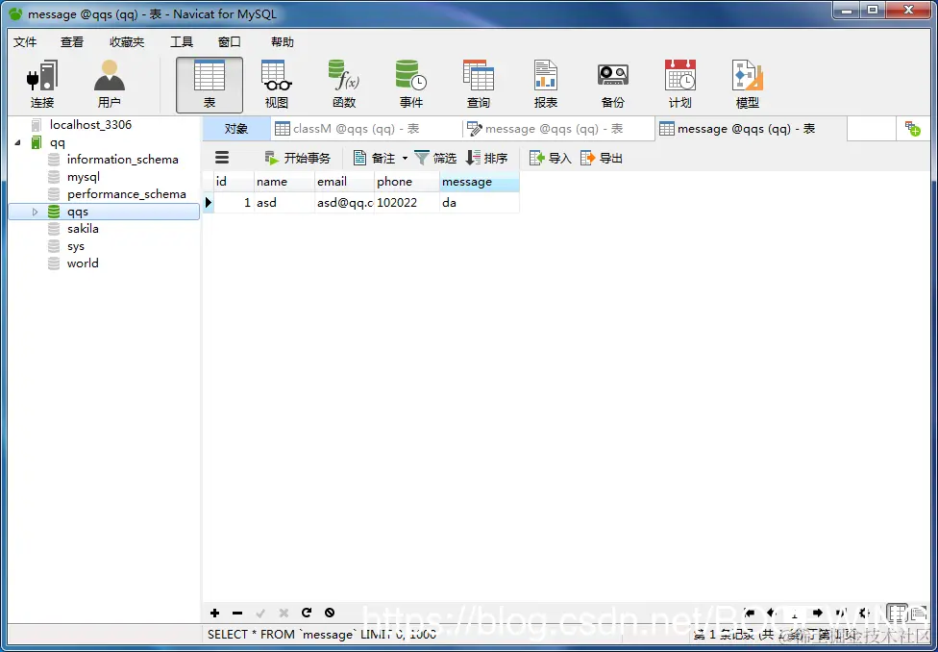The width and height of the screenshot is (938, 652).
Task: Select information_schema database
Action: tap(122, 160)
